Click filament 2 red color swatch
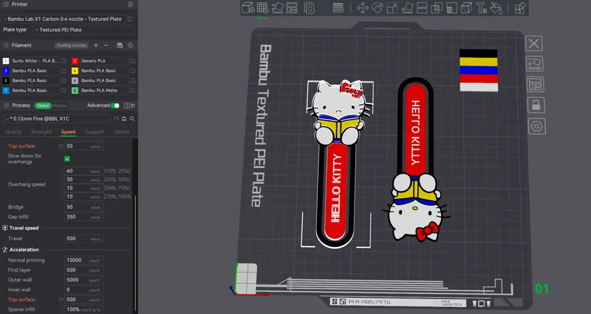This screenshot has height=314, width=591. click(74, 61)
